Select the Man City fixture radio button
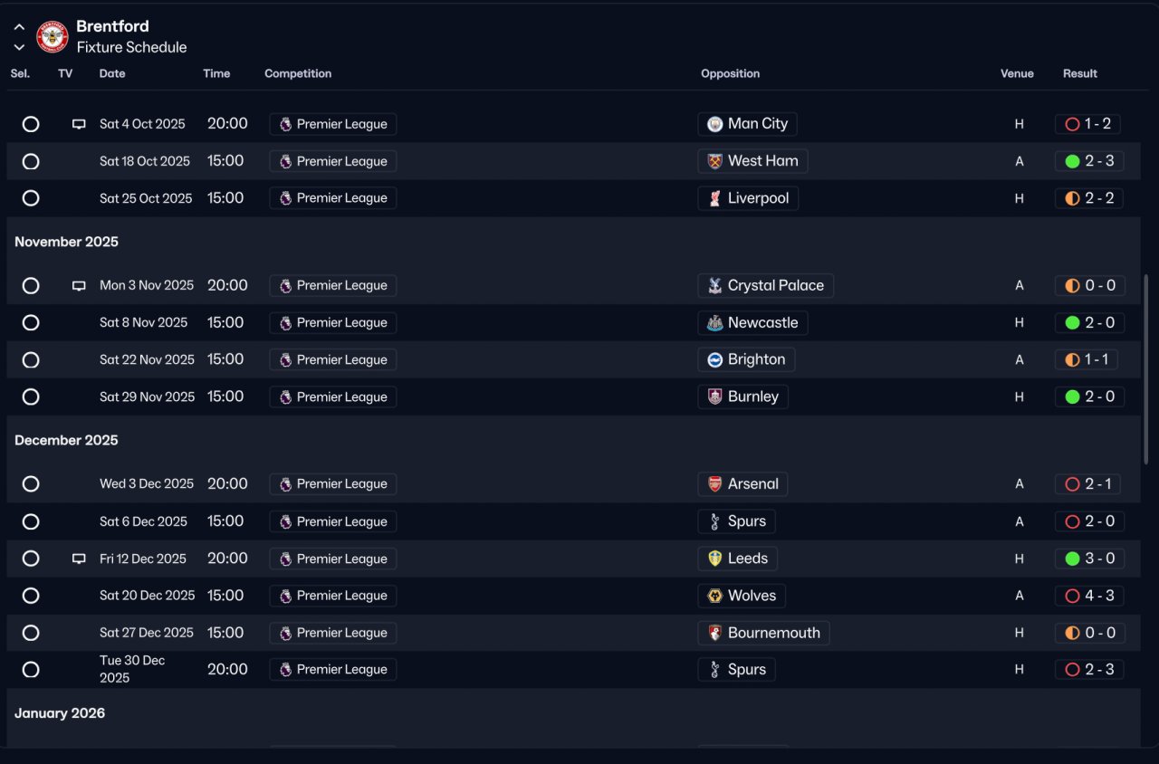Viewport: 1159px width, 764px height. 31,124
